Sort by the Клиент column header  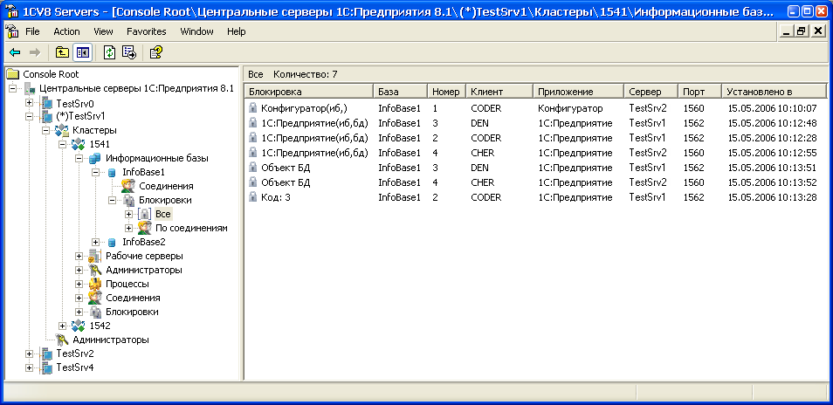click(499, 92)
